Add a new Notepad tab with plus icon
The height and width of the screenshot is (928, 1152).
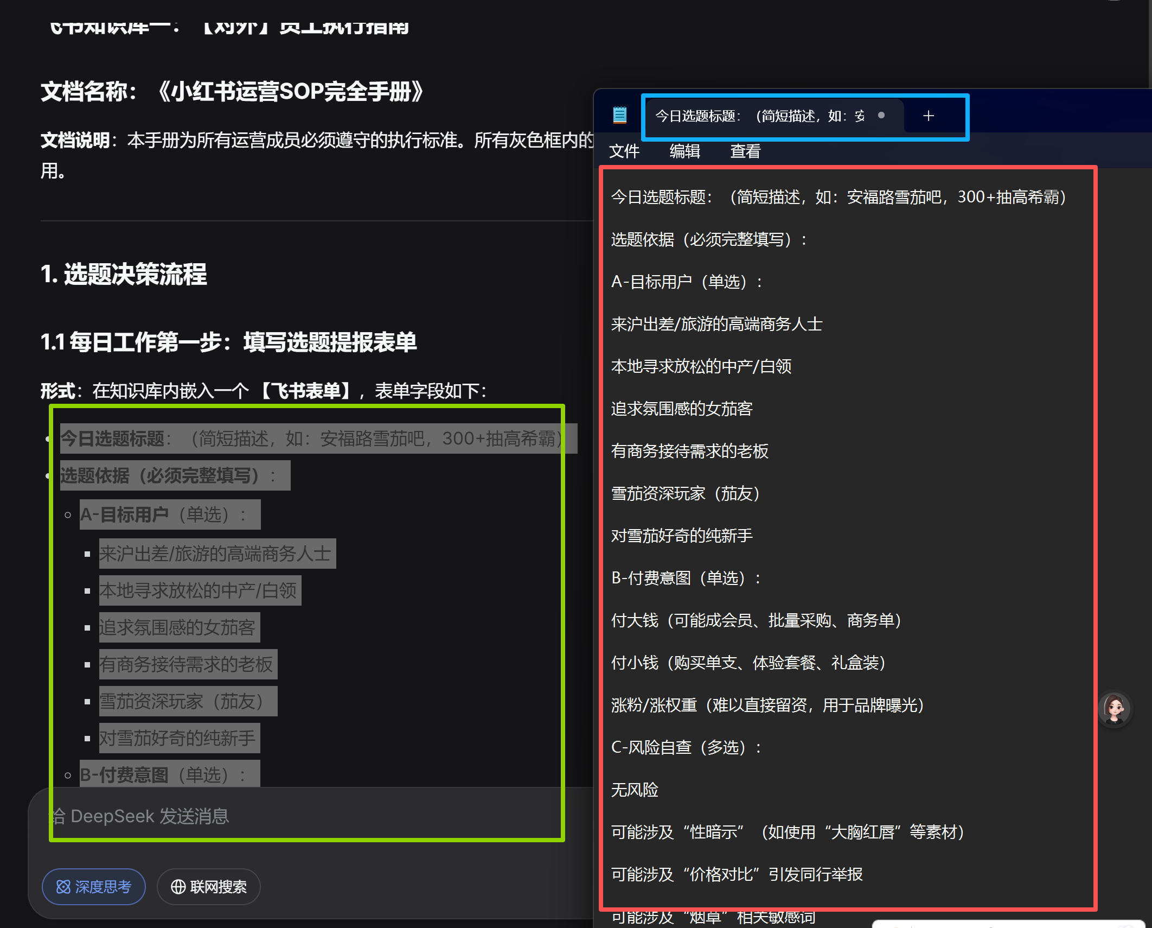point(928,116)
